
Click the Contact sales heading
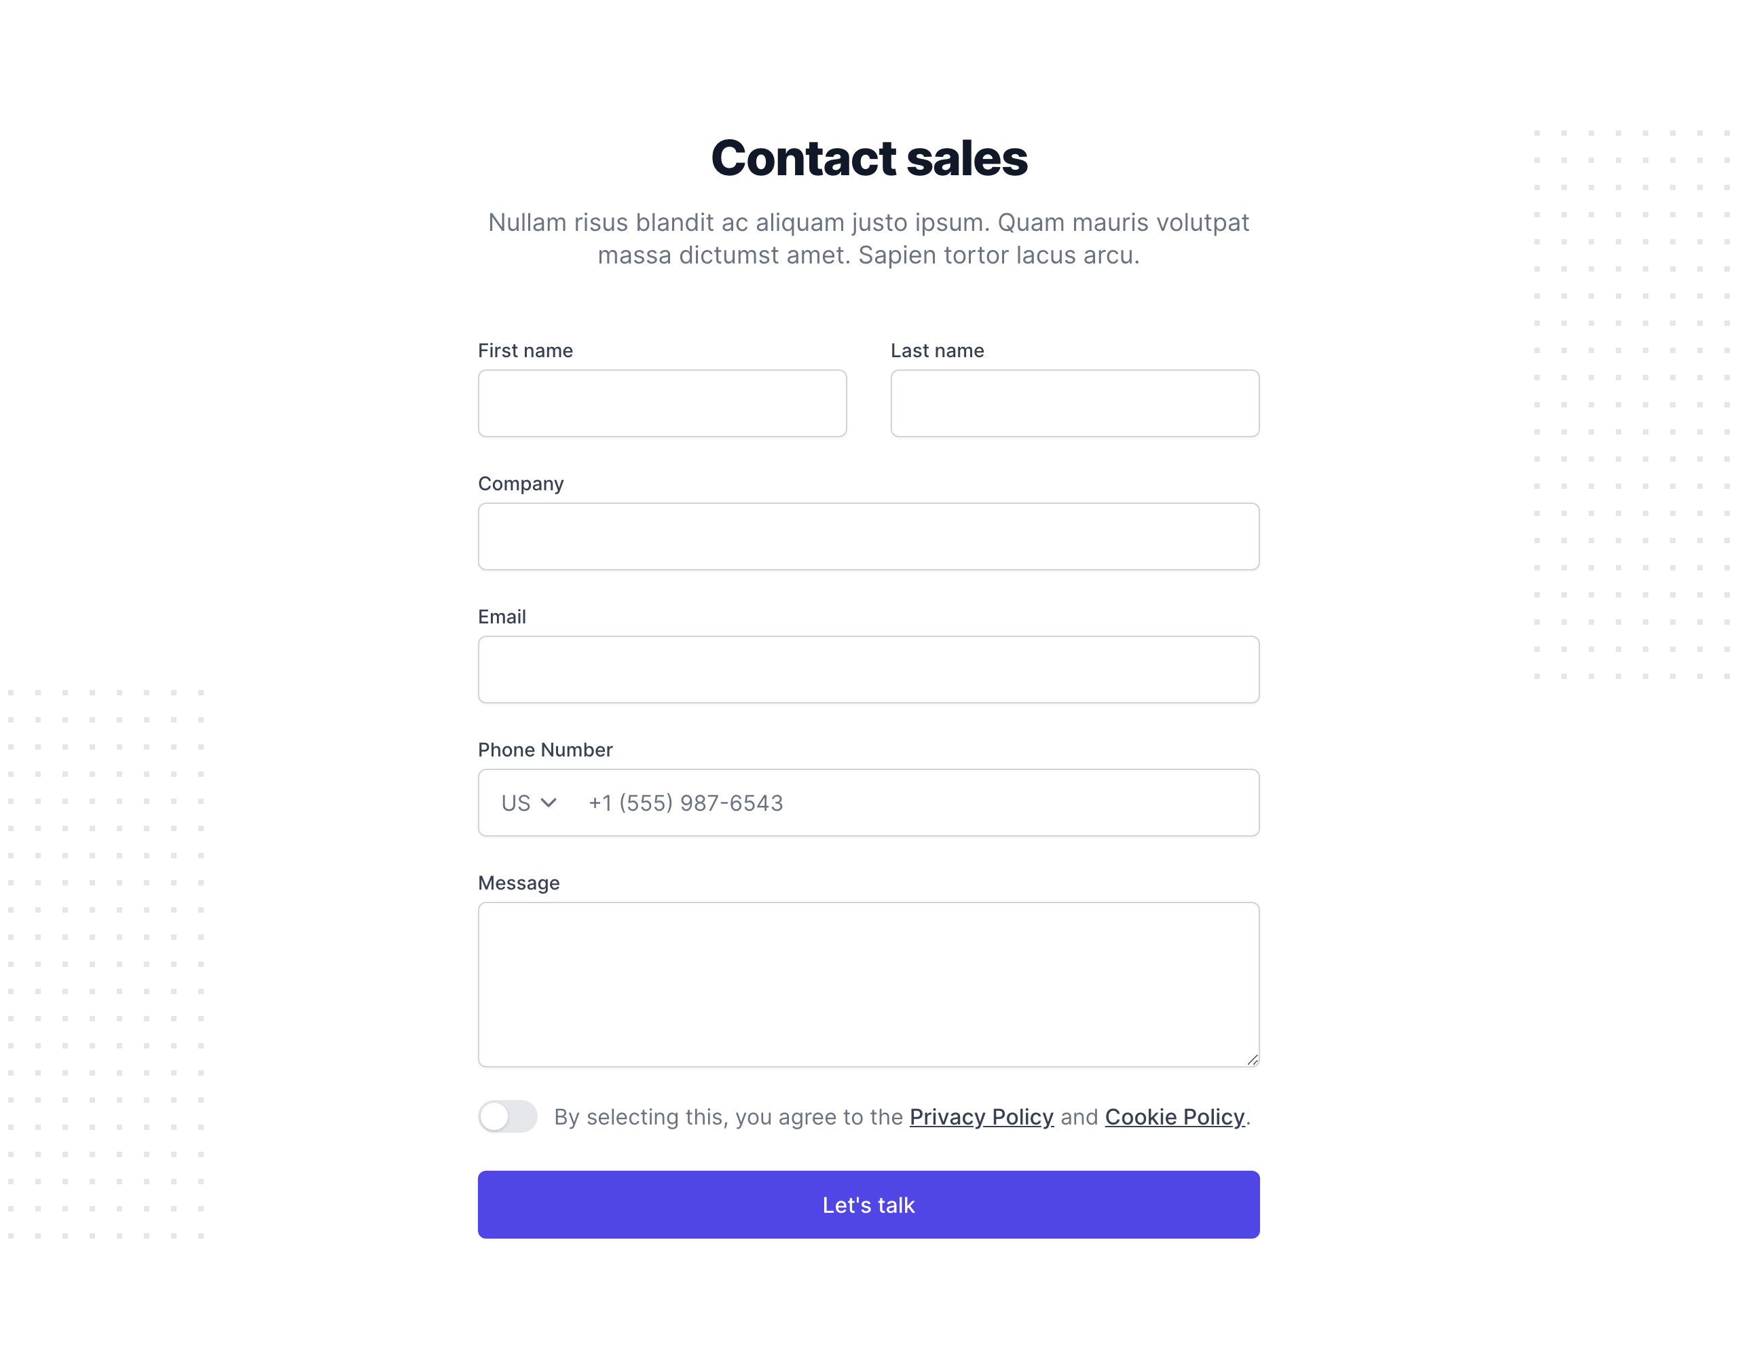coord(868,158)
